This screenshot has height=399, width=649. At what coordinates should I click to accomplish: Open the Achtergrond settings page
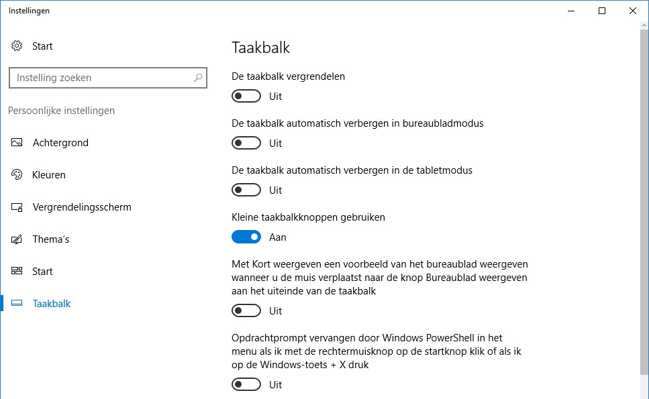[60, 143]
